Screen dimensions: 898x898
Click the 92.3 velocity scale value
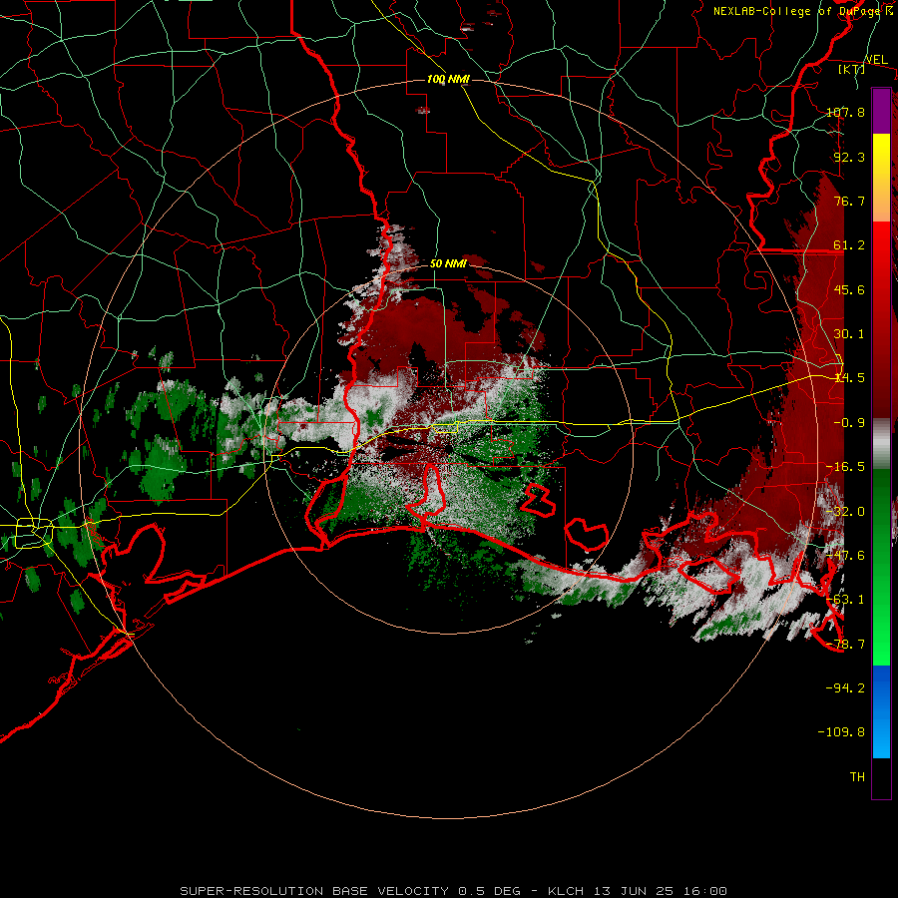[849, 157]
